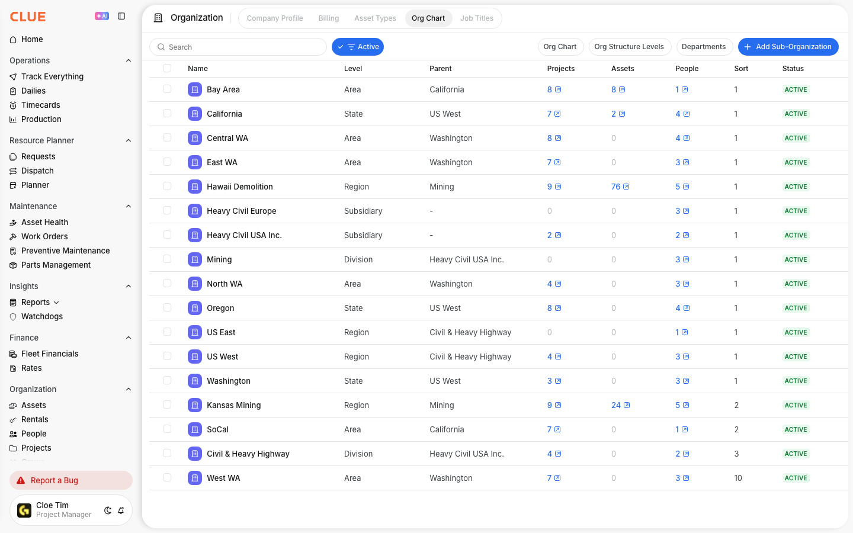Expand the Reports dropdown

tap(56, 303)
